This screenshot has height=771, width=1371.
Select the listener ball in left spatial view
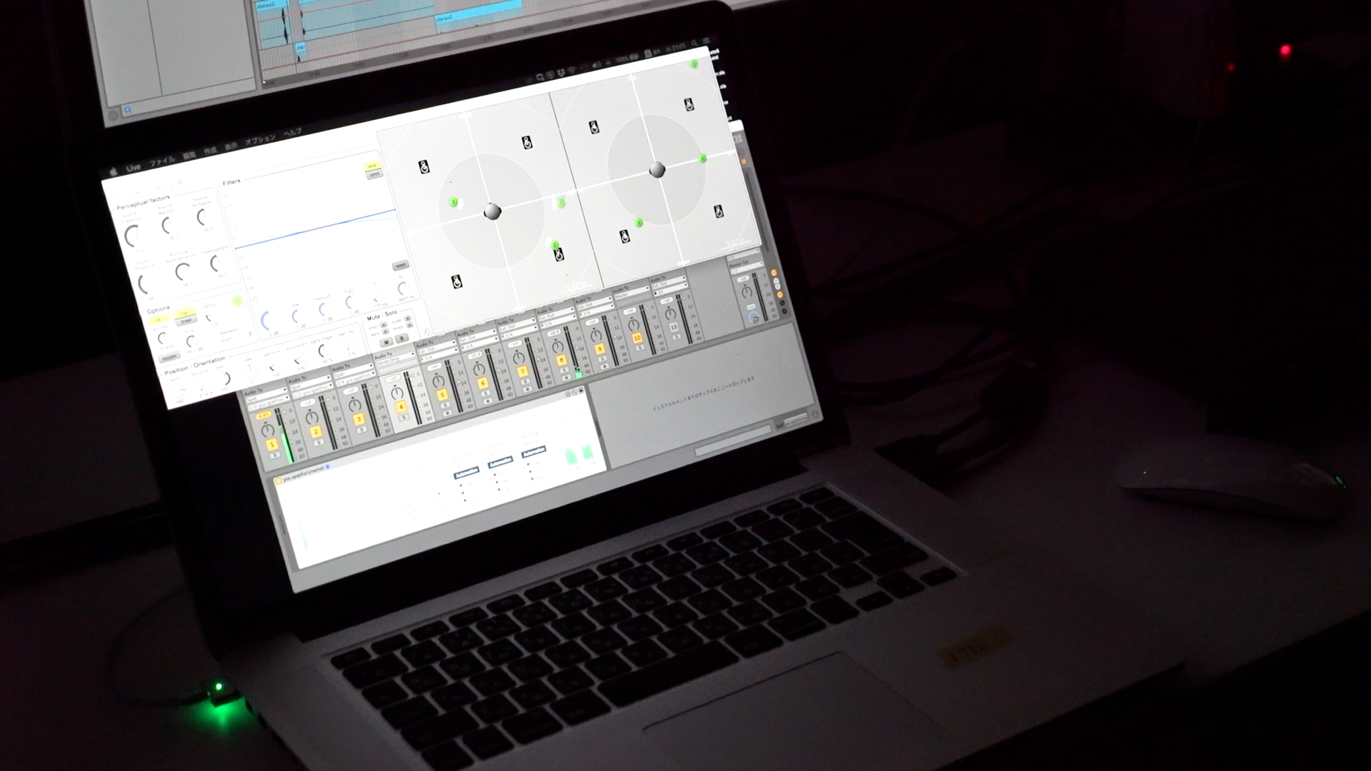click(x=492, y=211)
